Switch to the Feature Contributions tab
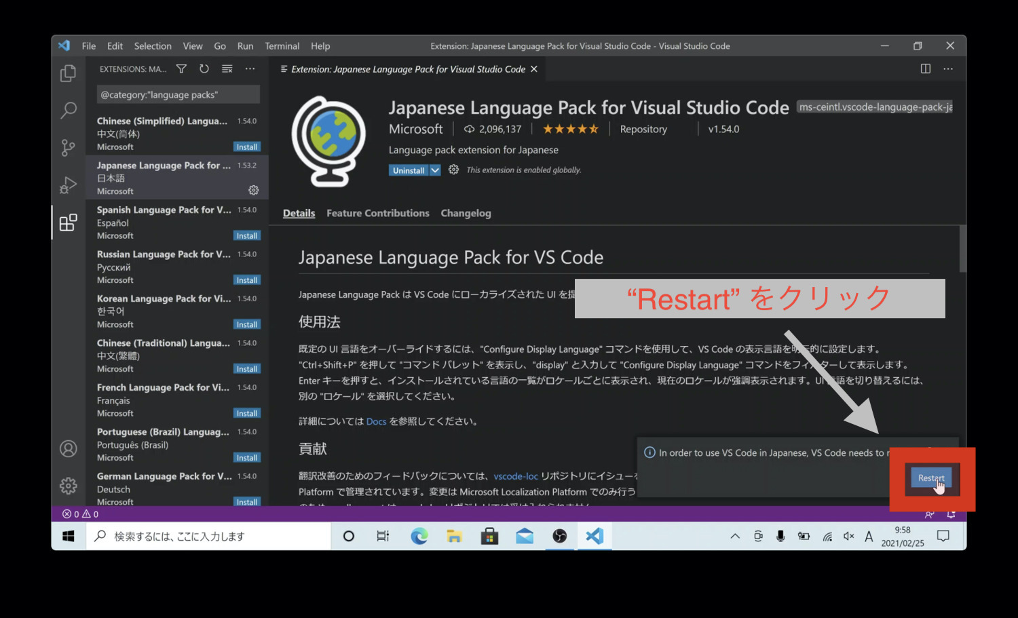Viewport: 1018px width, 618px height. [x=378, y=213]
